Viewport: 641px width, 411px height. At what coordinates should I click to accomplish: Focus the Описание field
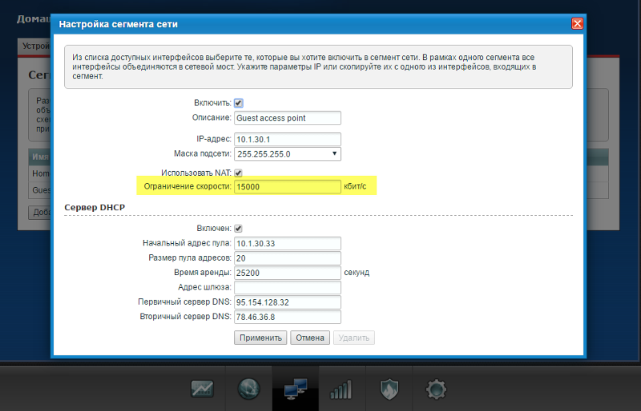click(288, 118)
